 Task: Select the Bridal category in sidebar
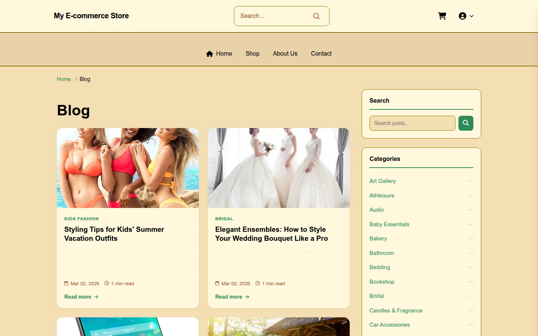click(377, 296)
